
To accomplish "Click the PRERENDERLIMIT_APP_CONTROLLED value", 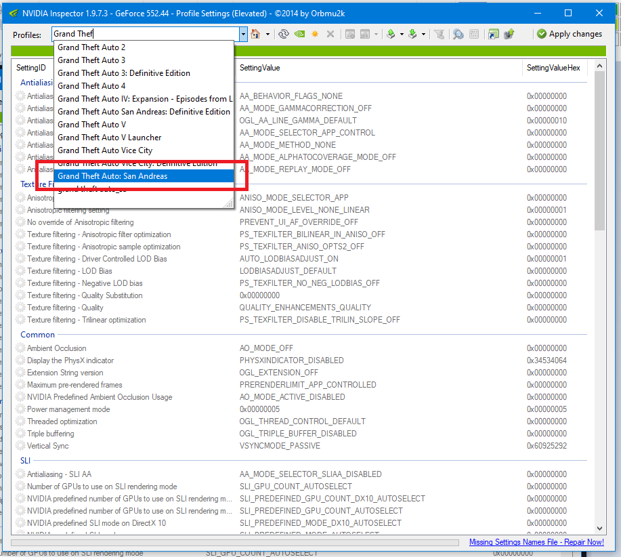I will coord(307,385).
